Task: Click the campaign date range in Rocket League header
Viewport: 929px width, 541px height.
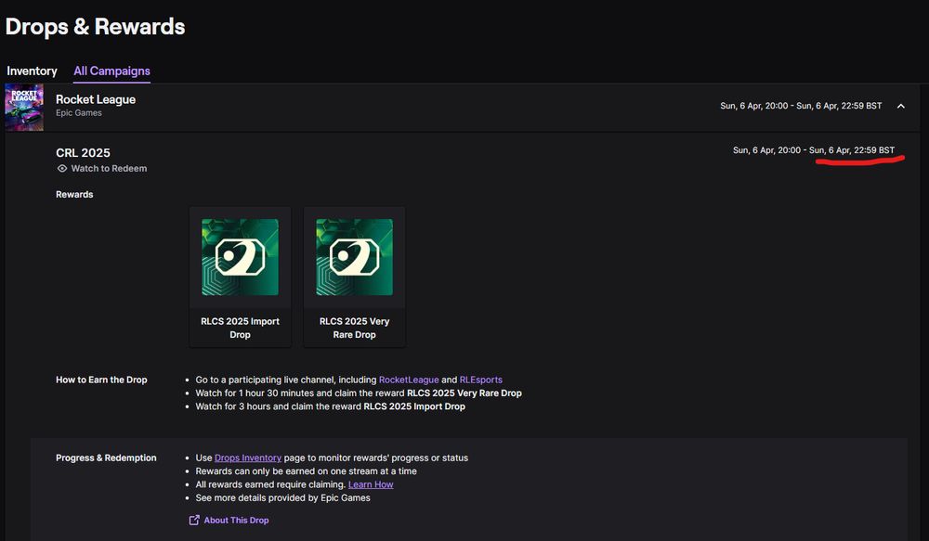Action: pyautogui.click(x=801, y=106)
